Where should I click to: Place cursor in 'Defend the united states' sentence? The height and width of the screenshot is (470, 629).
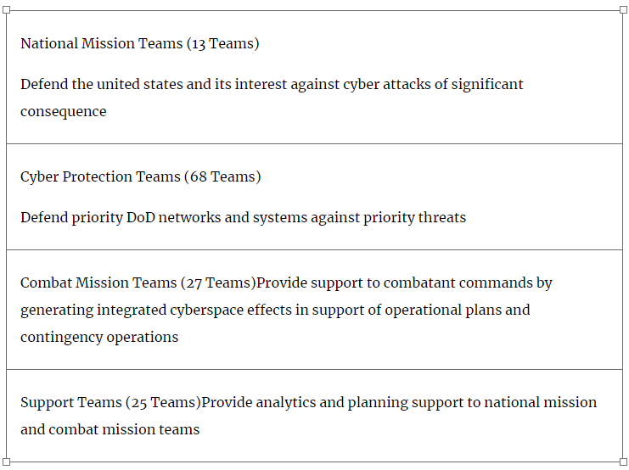coord(272,85)
